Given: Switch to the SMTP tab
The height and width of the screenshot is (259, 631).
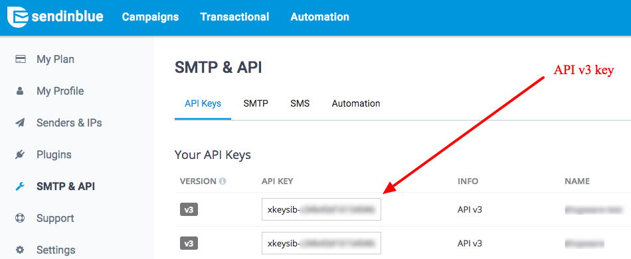Looking at the screenshot, I should [256, 103].
